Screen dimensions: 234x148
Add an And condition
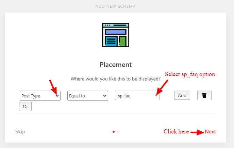point(182,95)
